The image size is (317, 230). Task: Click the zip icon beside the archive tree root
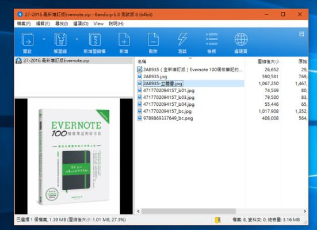pos(18,60)
